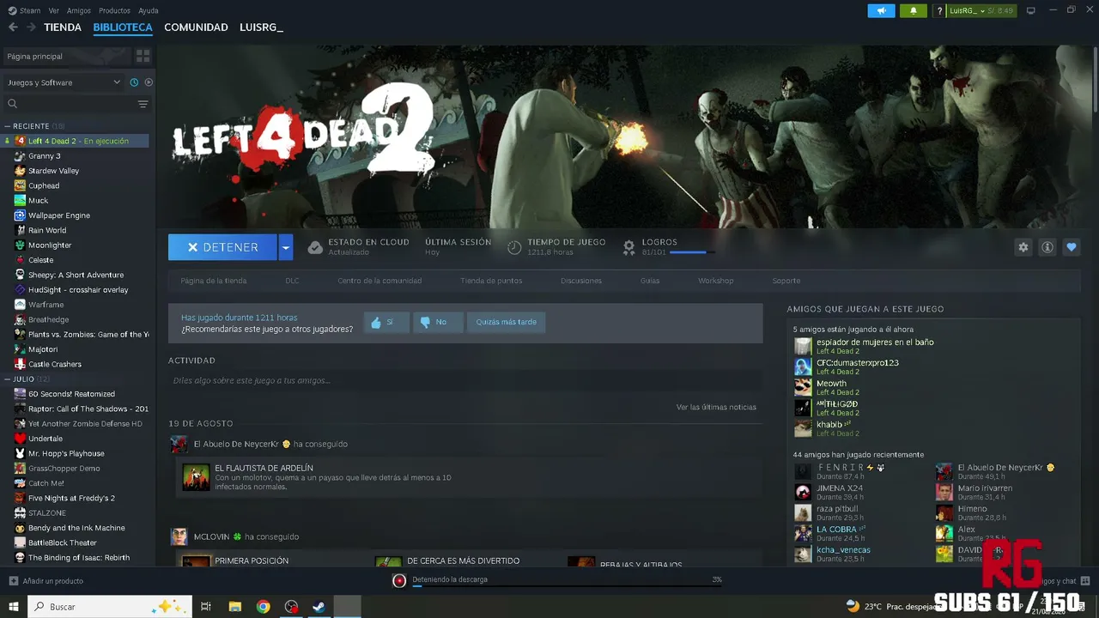Screen dimensions: 1099x618
Task: Open the Ayuda menu
Action: coord(149,10)
